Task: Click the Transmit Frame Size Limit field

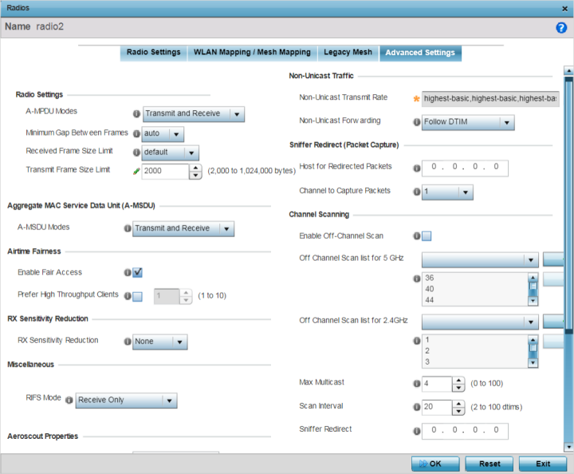Action: (166, 171)
